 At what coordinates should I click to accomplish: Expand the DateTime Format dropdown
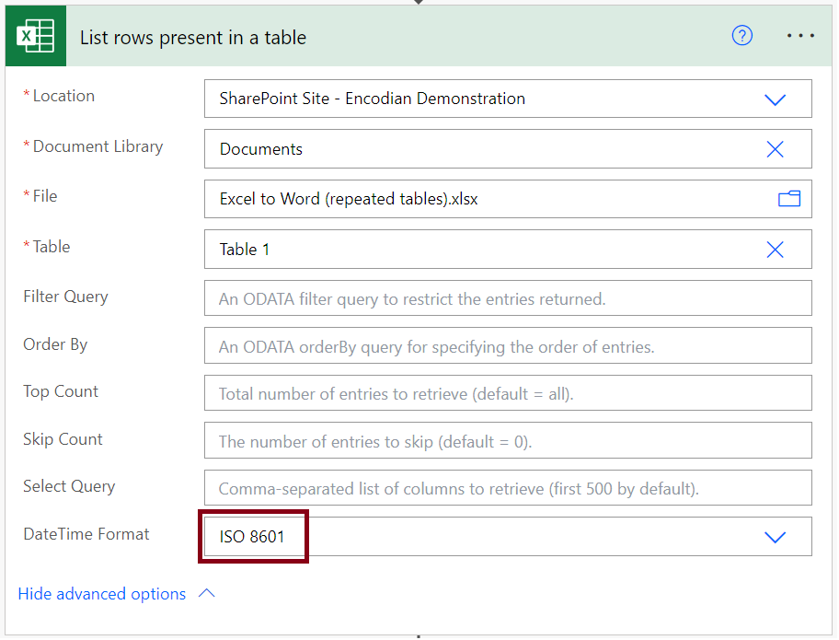(776, 538)
